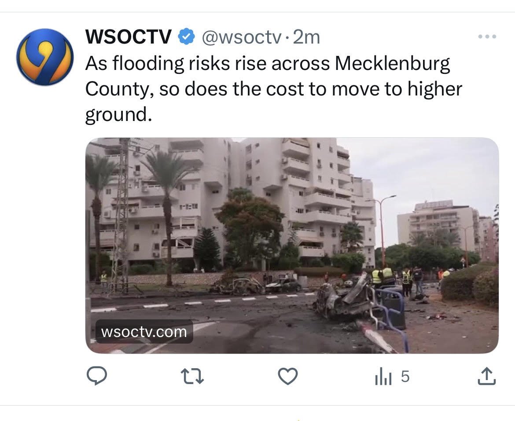Click the wsoctv.com link label
The height and width of the screenshot is (421, 515).
click(x=144, y=331)
